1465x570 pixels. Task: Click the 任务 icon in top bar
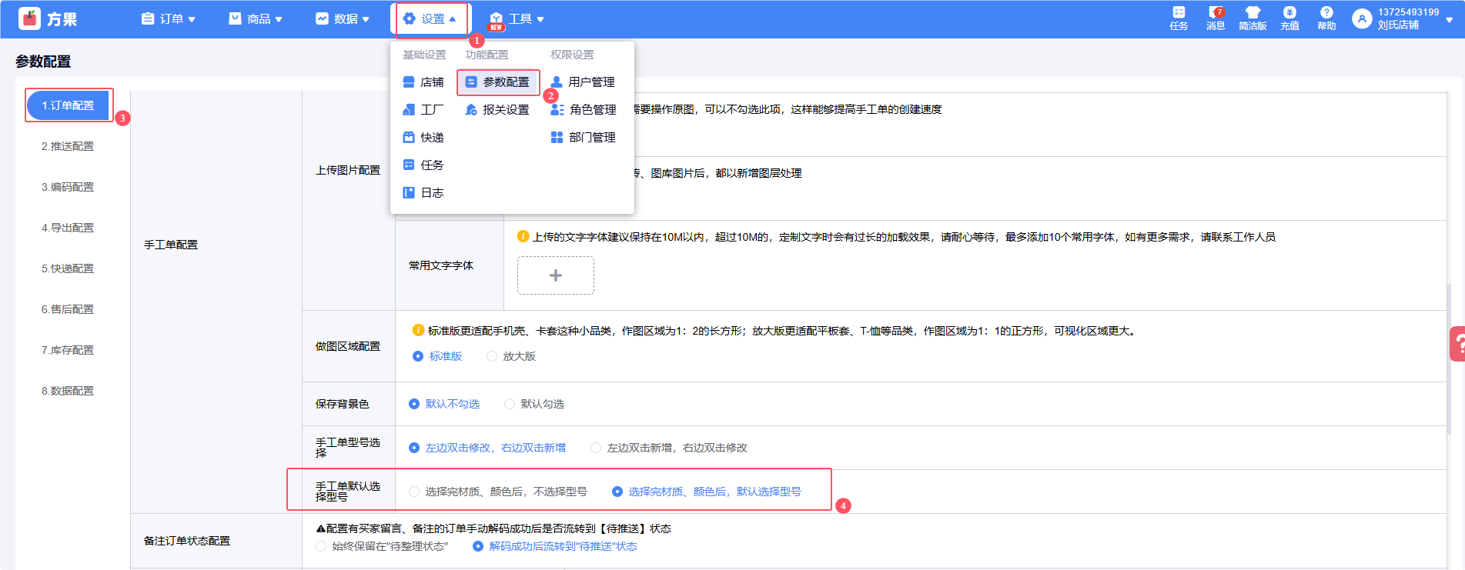[x=1178, y=13]
